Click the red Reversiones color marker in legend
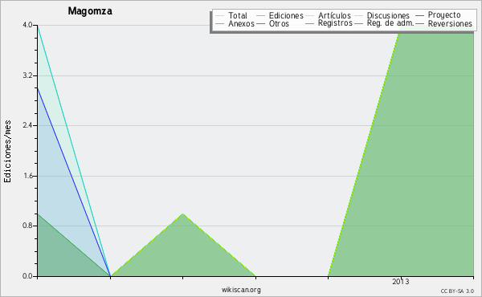This screenshot has width=482, height=297. 419,23
